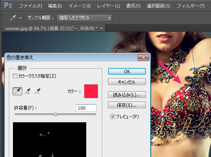Open the イメージ(I) menu

[80, 6]
